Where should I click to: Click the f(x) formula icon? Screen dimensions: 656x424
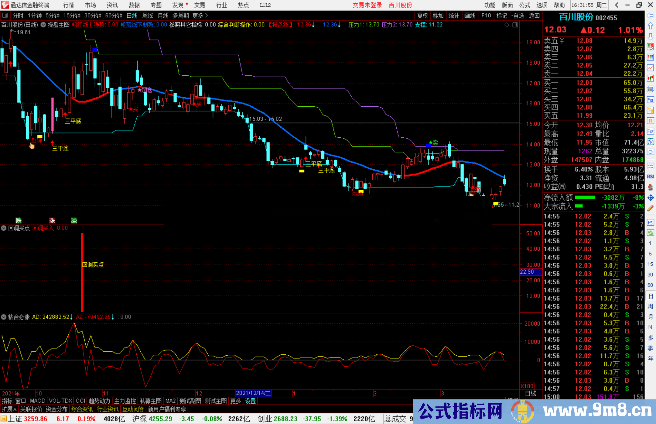650,142
